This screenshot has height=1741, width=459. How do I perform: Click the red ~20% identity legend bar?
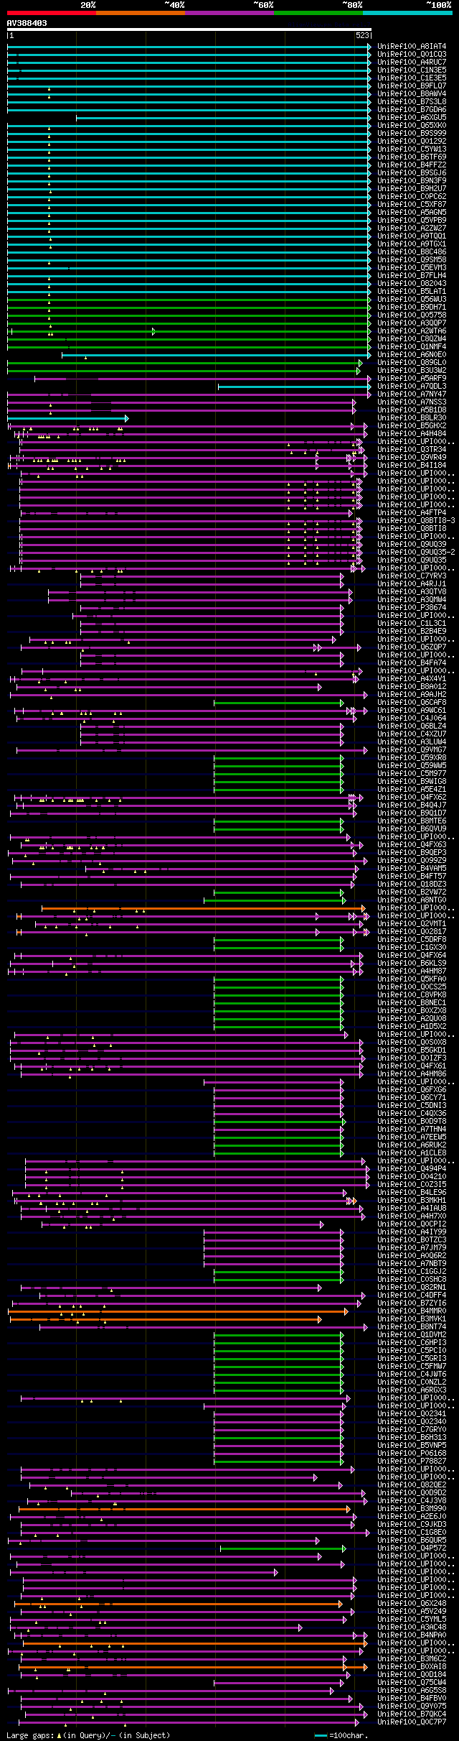click(51, 12)
